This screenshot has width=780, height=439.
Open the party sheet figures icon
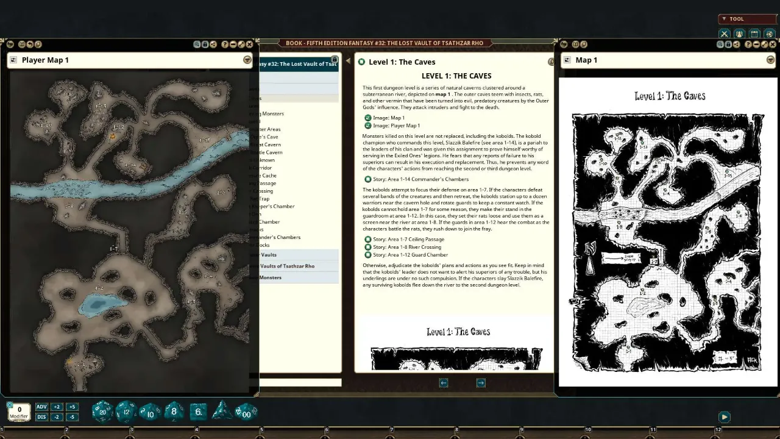[x=739, y=34]
